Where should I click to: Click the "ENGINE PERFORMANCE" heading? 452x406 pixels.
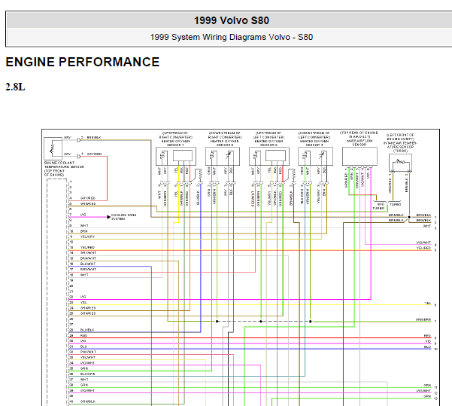click(x=83, y=62)
